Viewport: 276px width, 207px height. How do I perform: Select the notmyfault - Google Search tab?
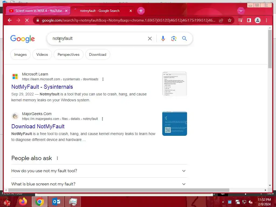102,11
